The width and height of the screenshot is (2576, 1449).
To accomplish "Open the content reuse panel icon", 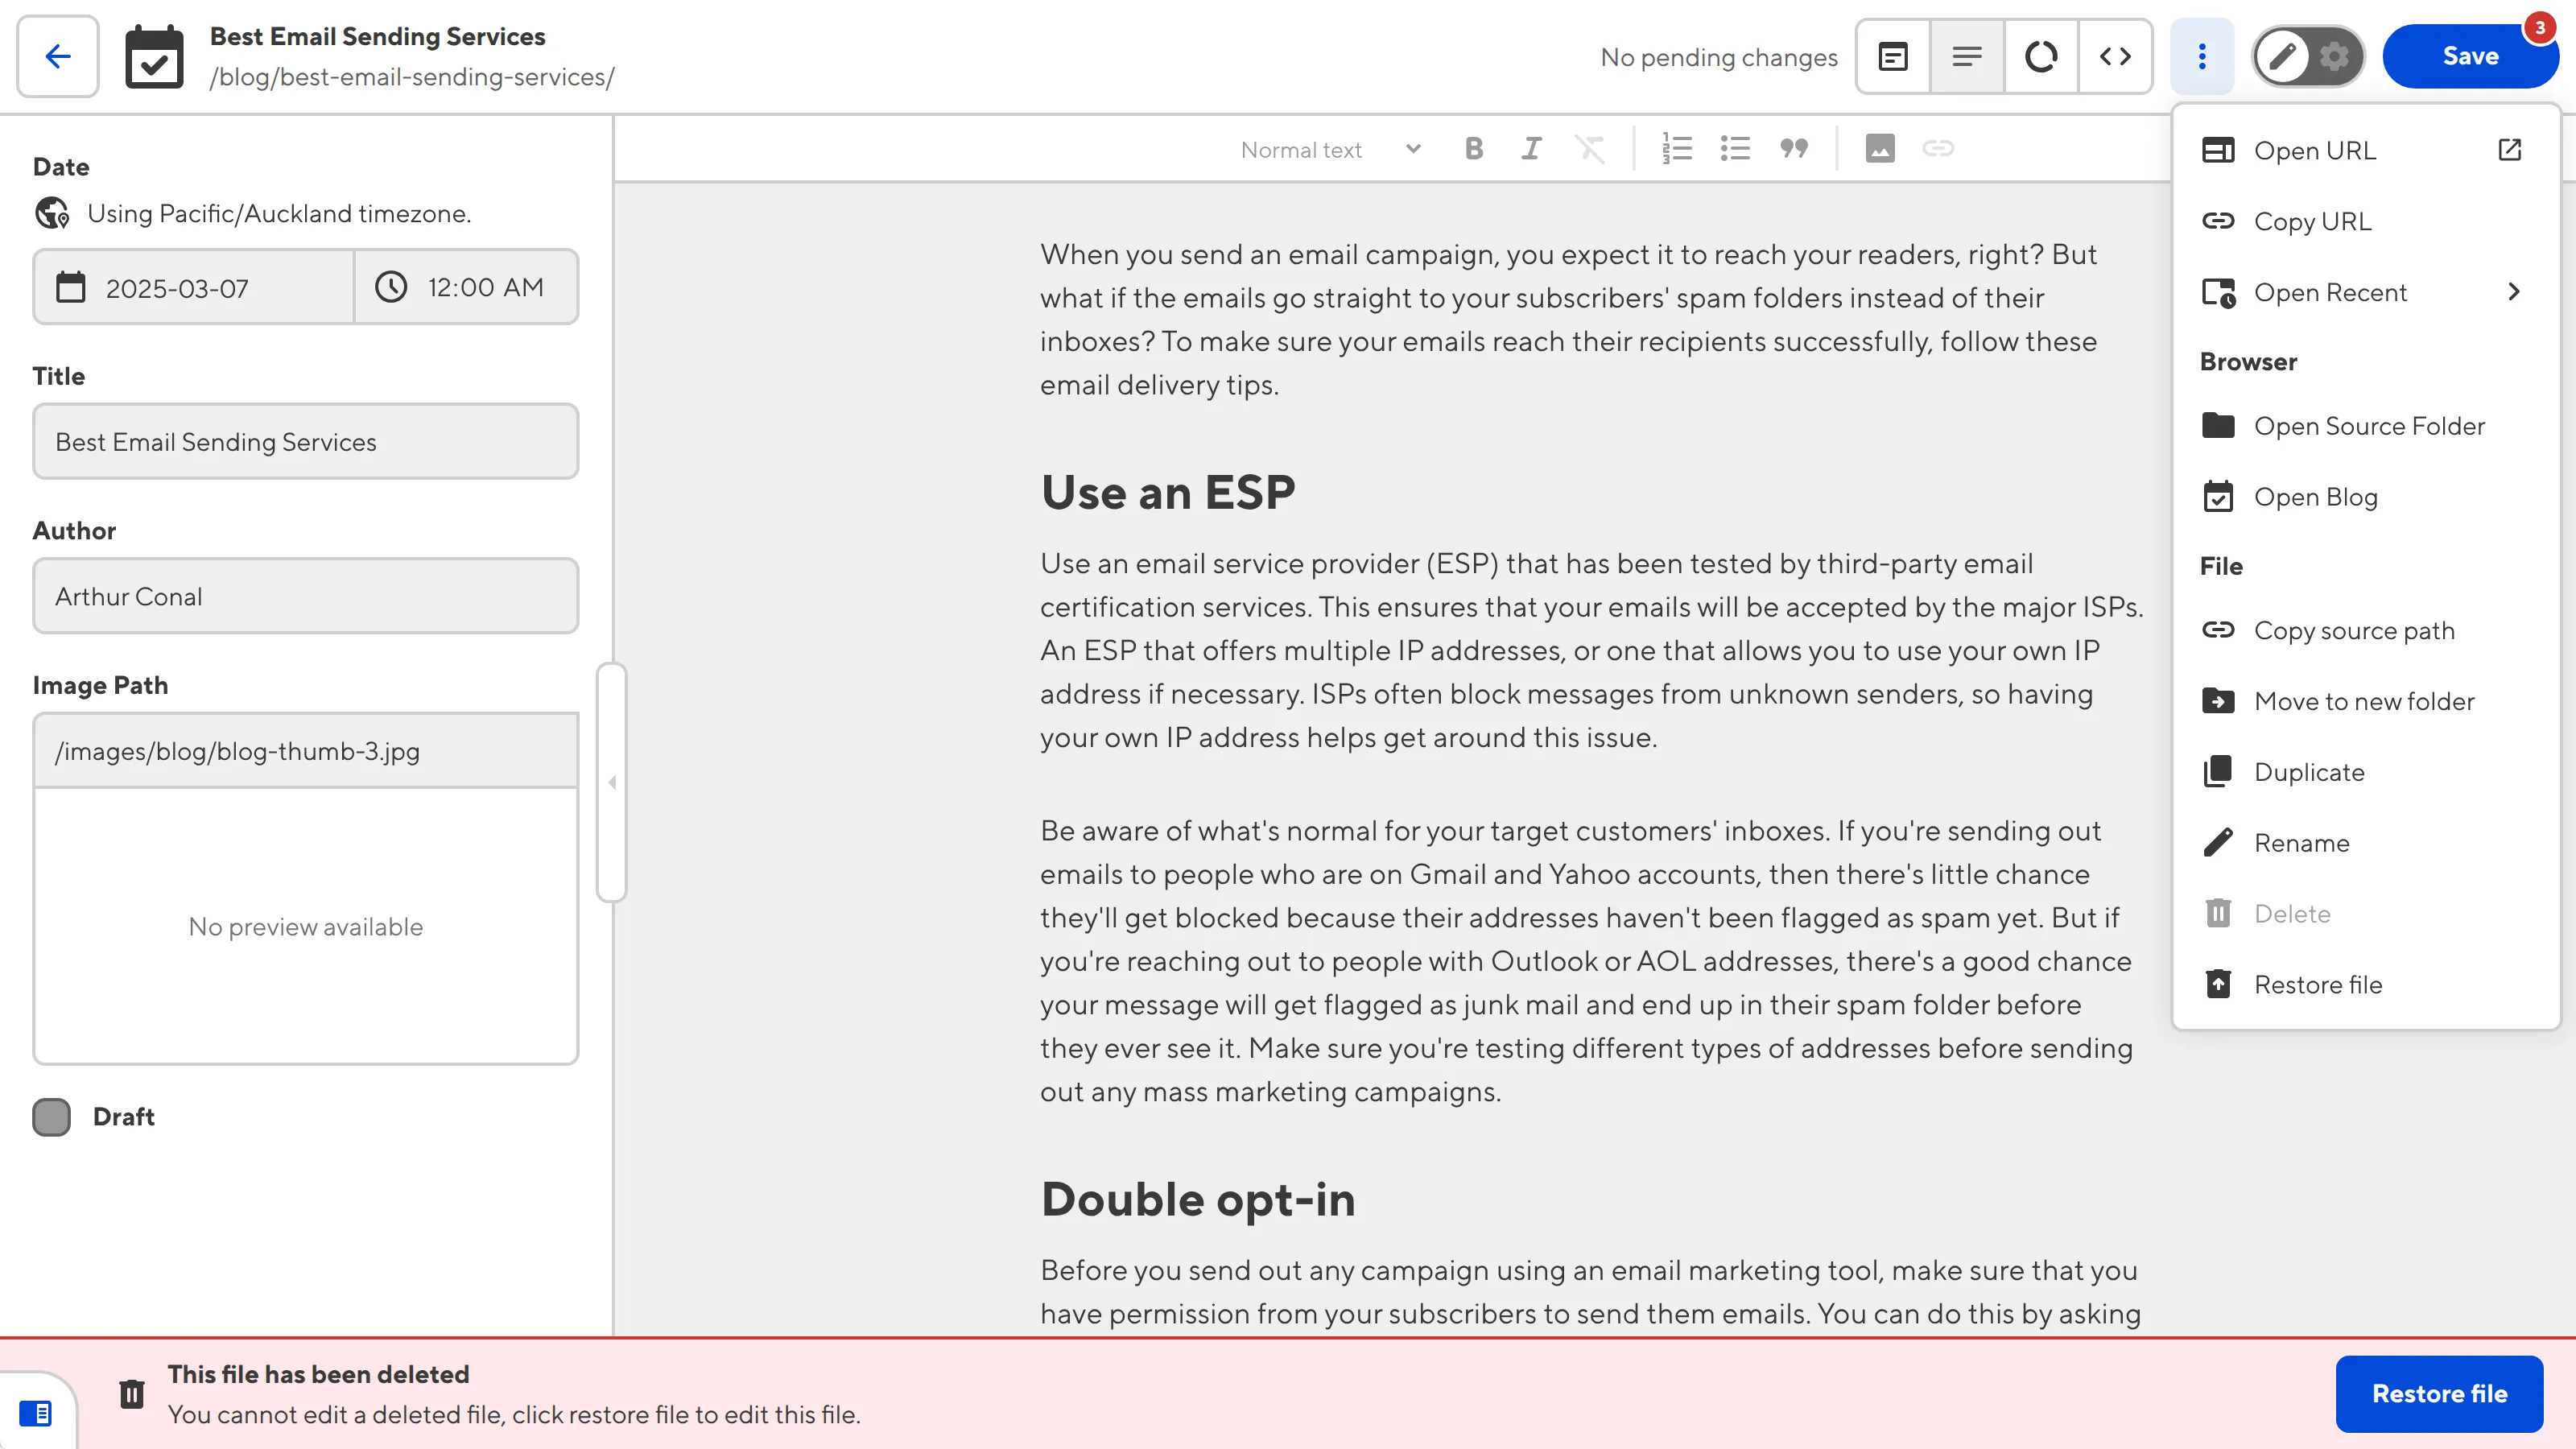I will [x=1893, y=56].
